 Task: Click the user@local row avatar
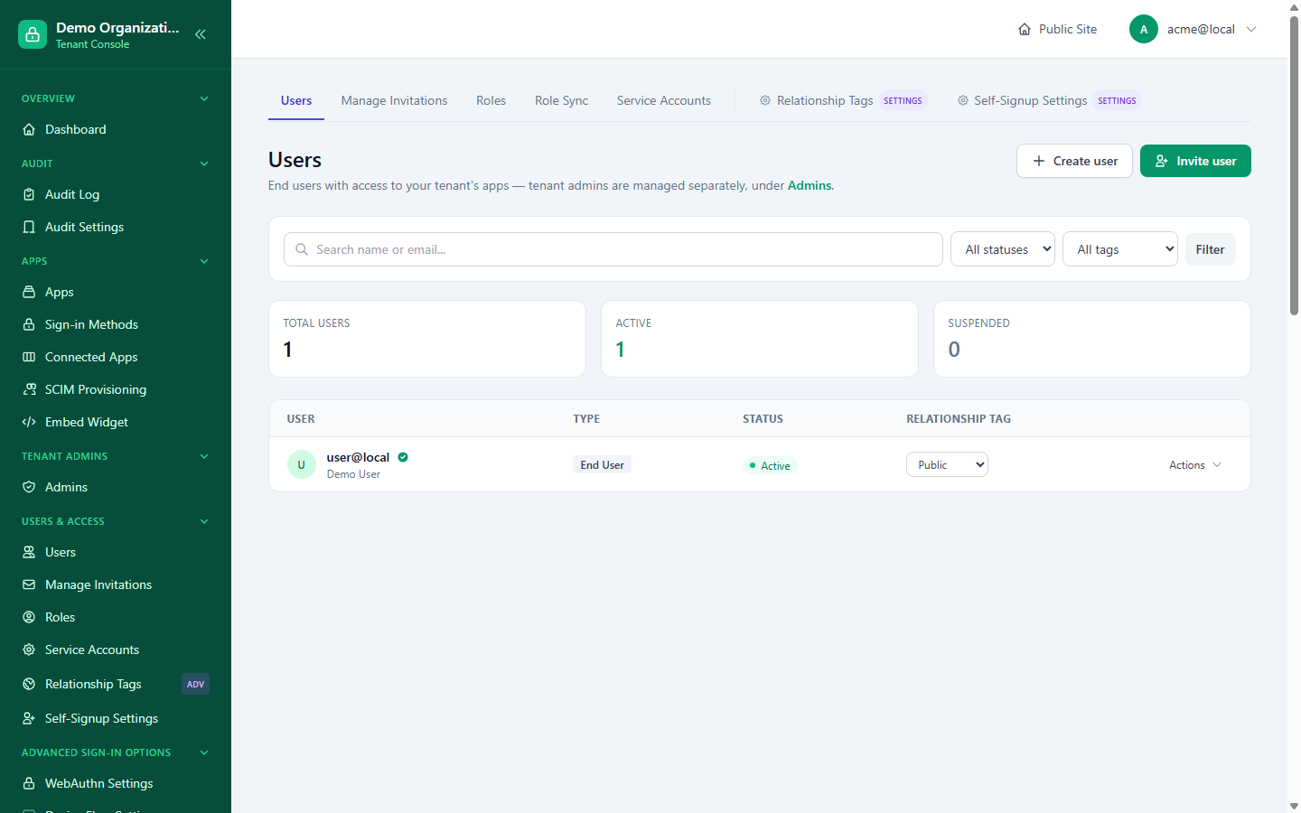point(302,464)
